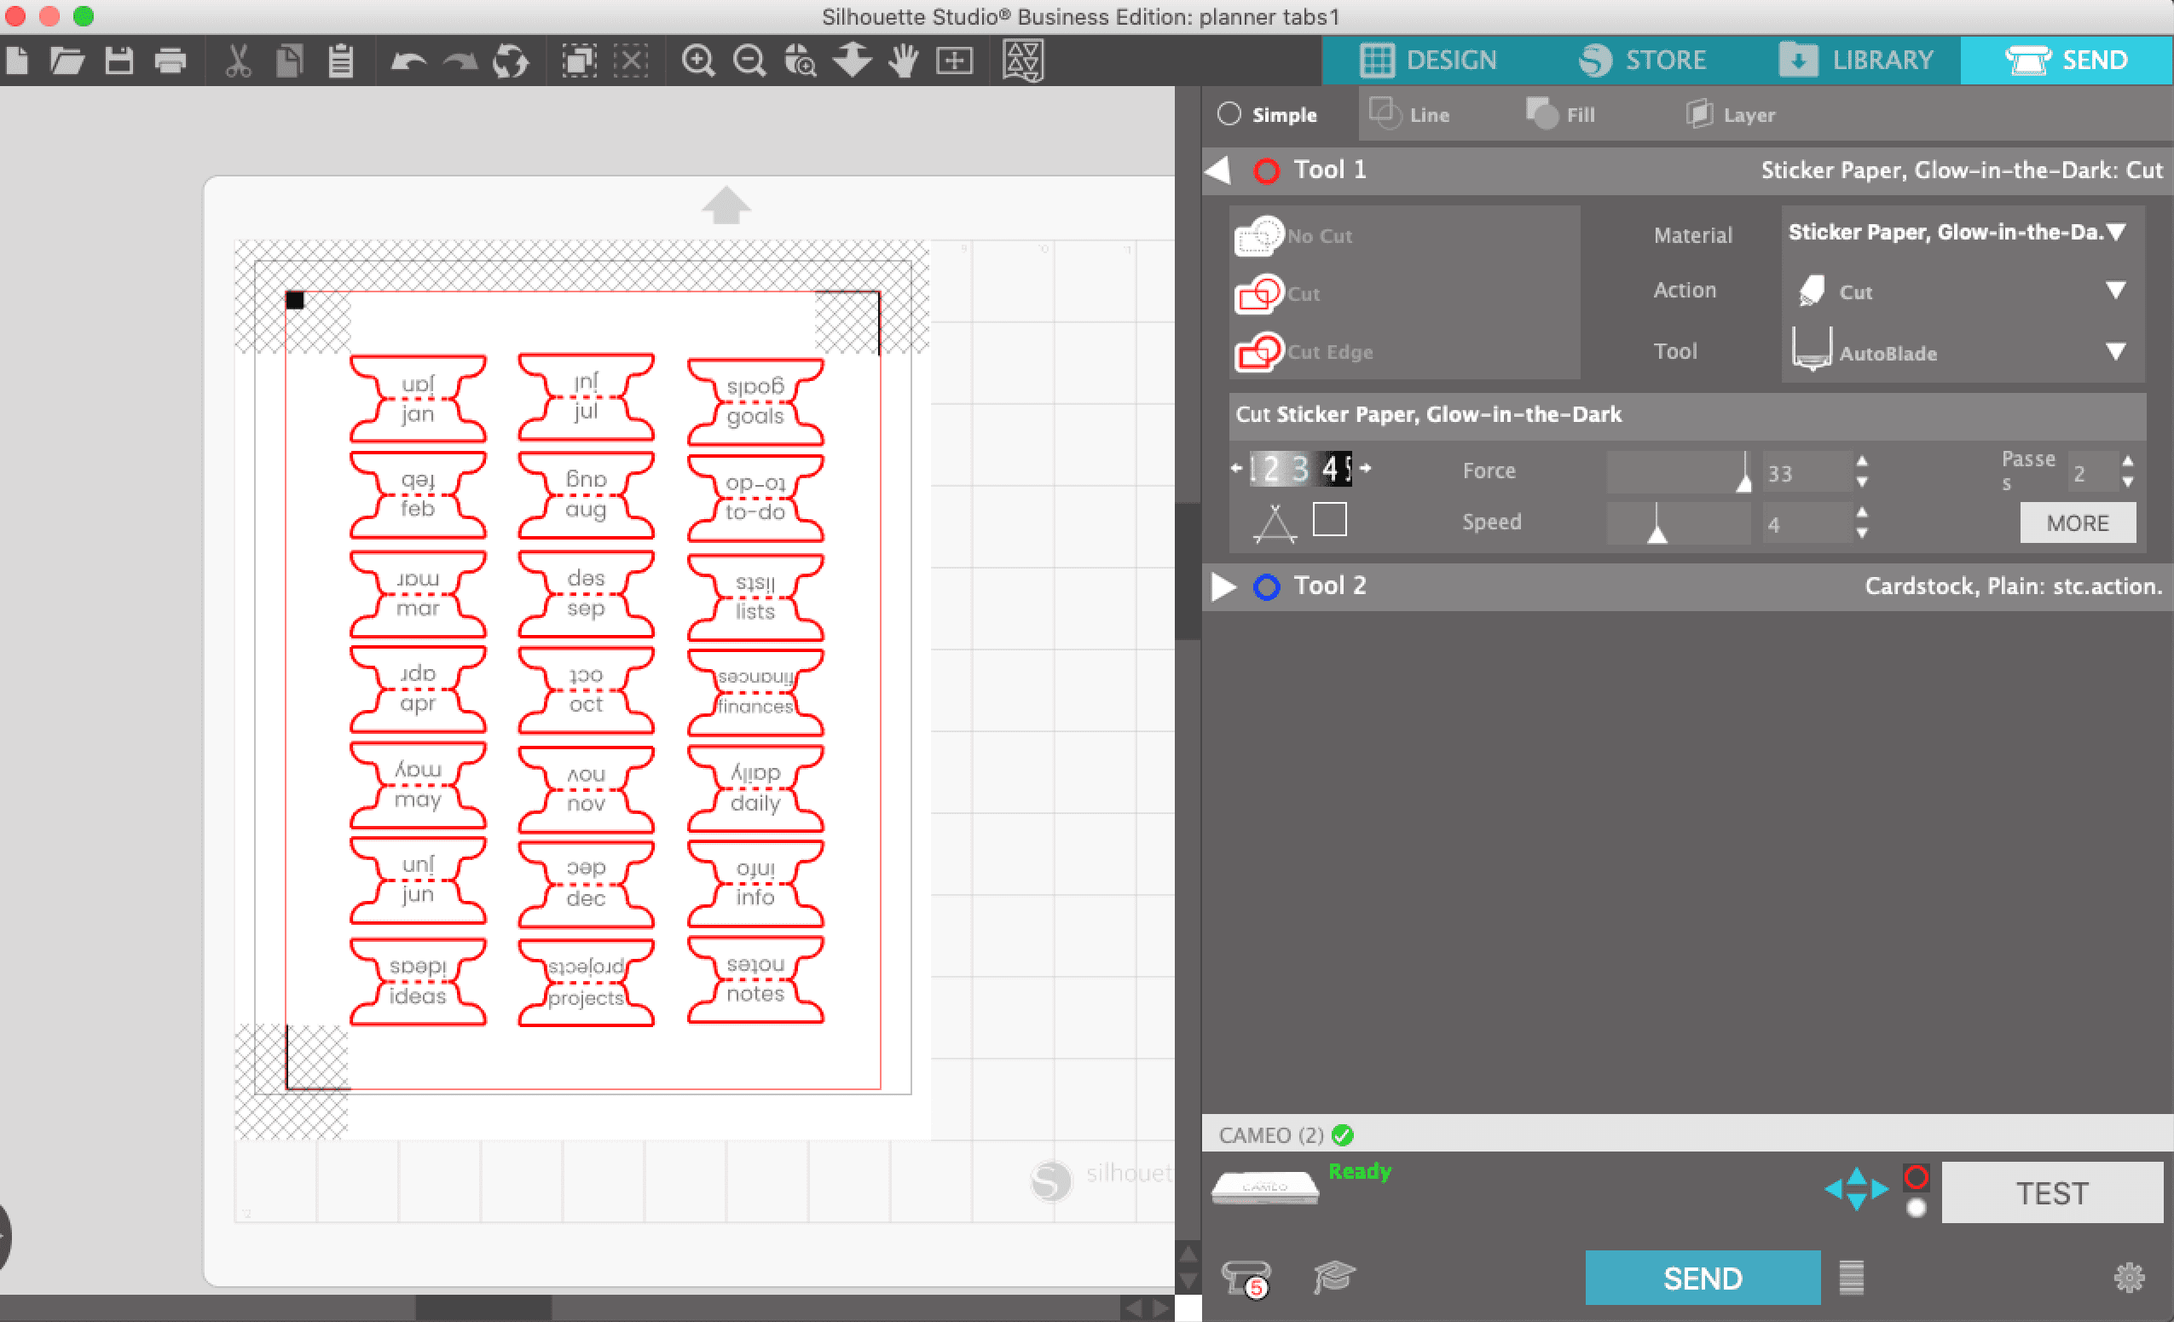Screen dimensions: 2174x1322
Task: Switch to the DESIGN tab
Action: 1427,60
